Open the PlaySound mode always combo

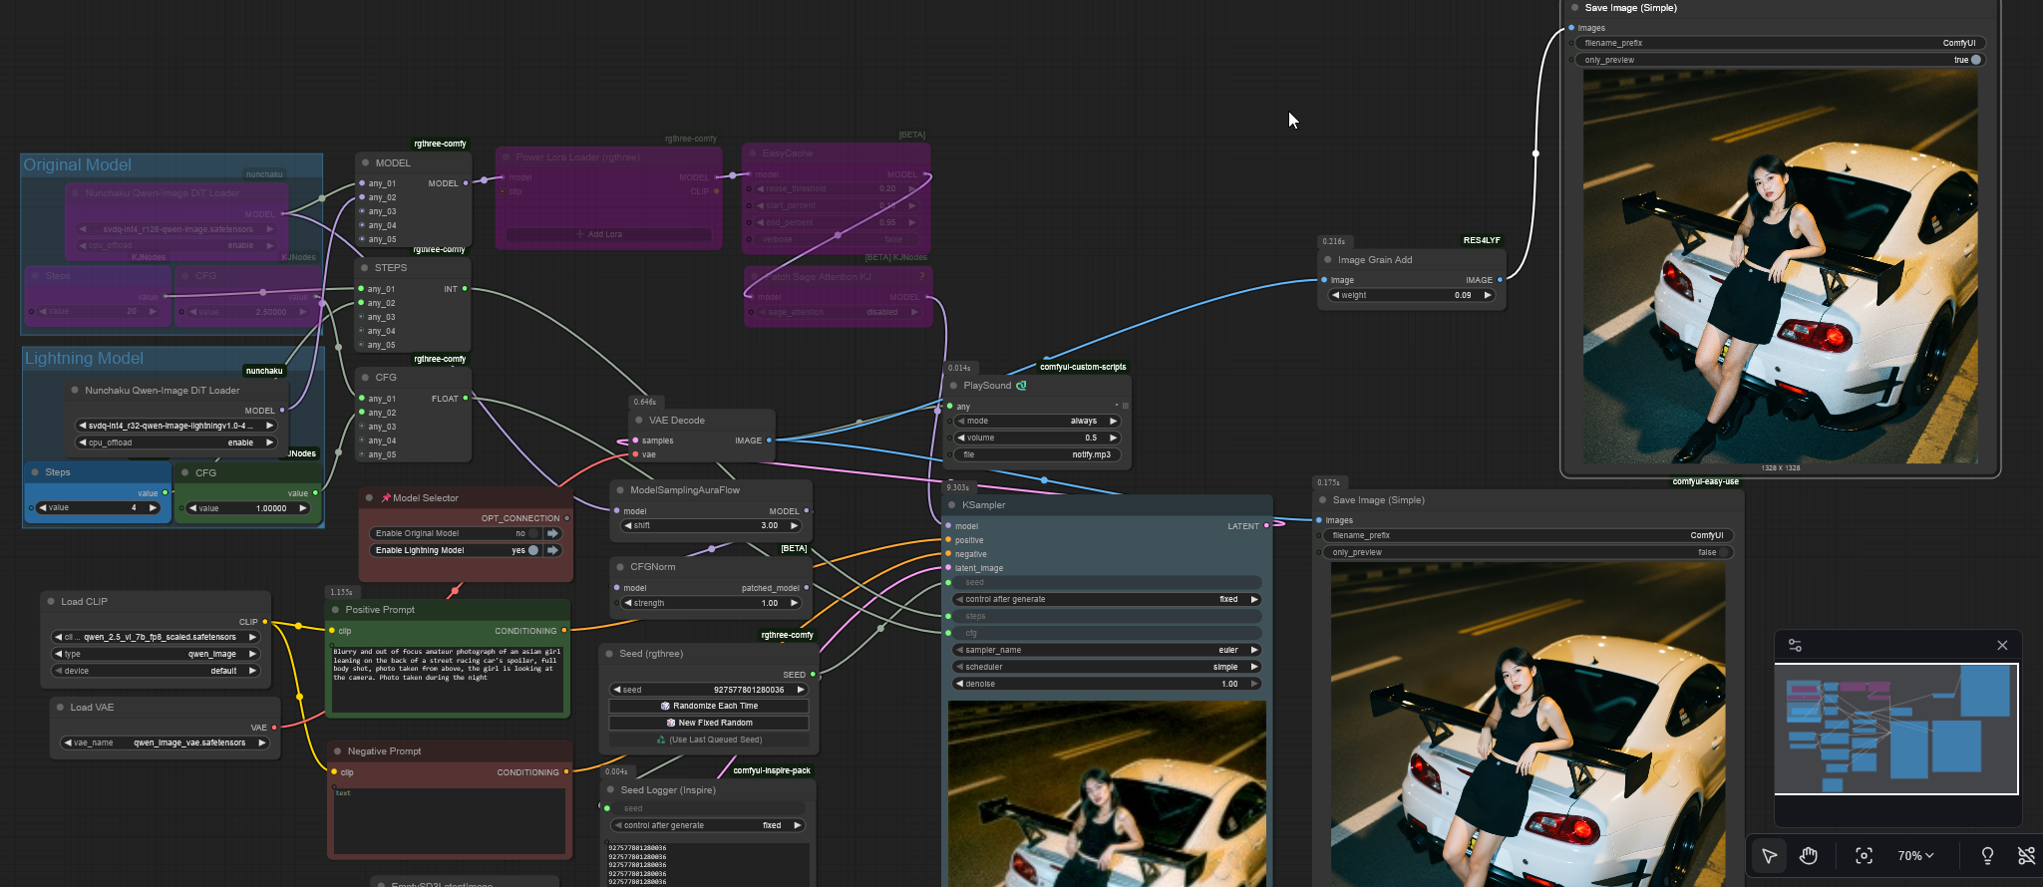point(1038,421)
